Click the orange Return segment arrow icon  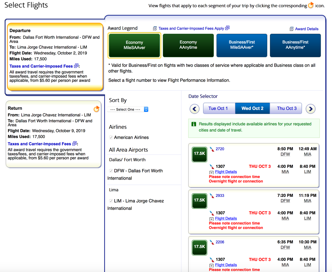[x=96, y=109]
